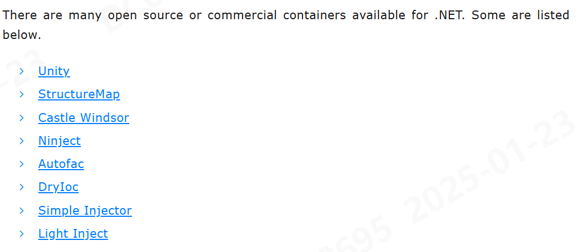Click the chevron bullet before DryIoc
Viewport: 578px width, 252px height.
(22, 187)
